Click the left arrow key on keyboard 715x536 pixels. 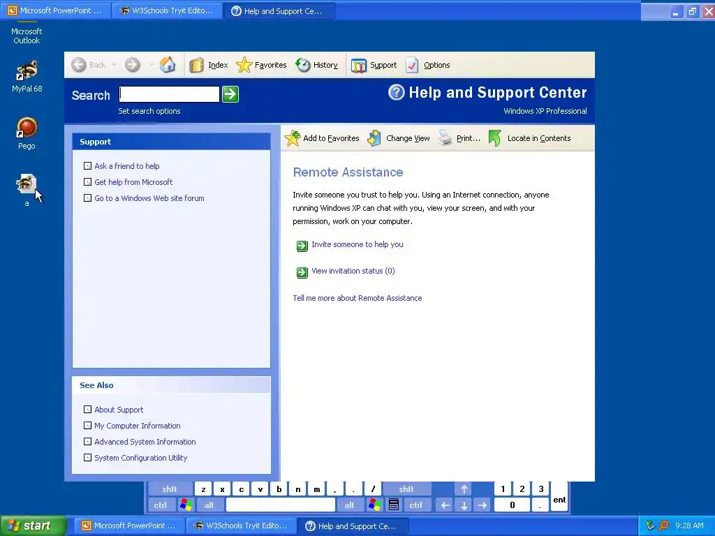pos(445,505)
